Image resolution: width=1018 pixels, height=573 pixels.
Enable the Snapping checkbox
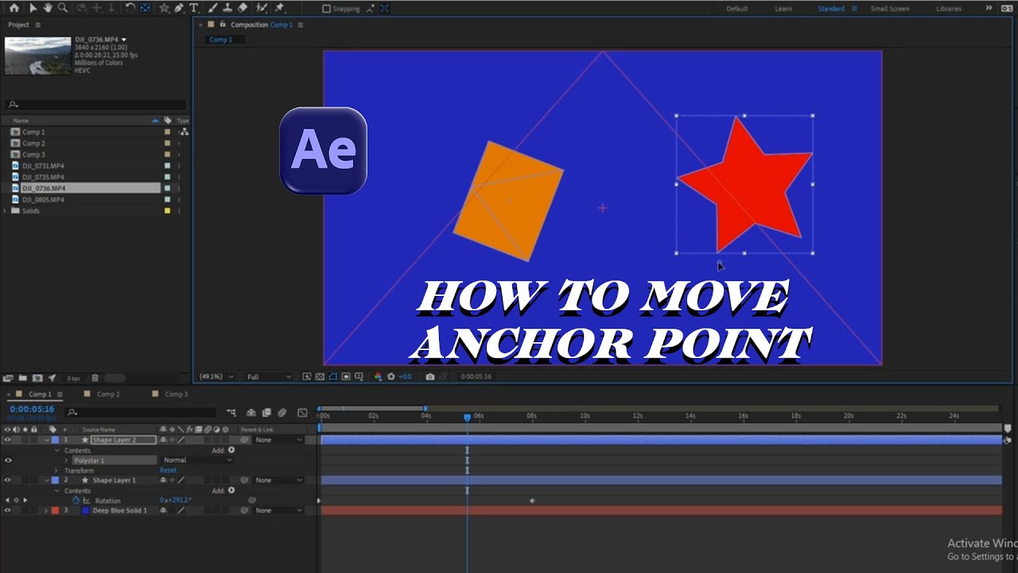pyautogui.click(x=326, y=9)
